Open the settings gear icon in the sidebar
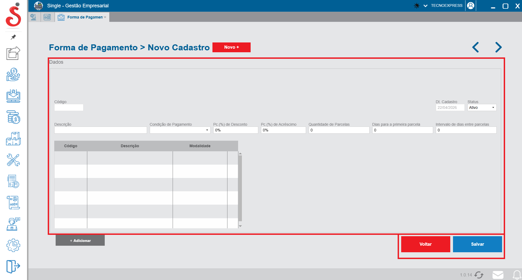Screen dimensions: 522x280 click(13, 245)
